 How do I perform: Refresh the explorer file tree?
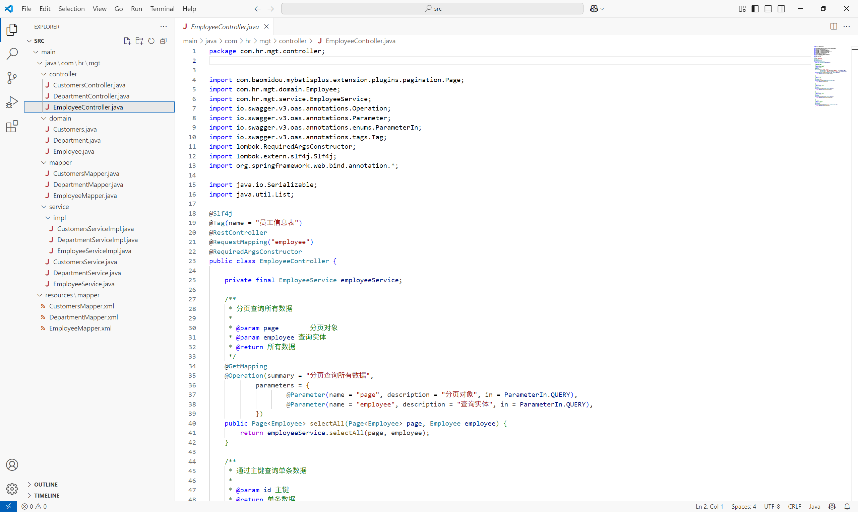pos(151,41)
